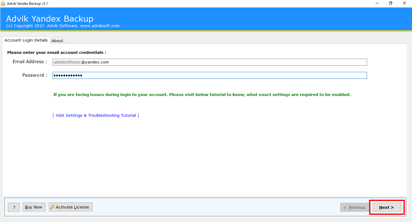Open the Buy Now purchase option
The image size is (412, 222).
pos(34,207)
